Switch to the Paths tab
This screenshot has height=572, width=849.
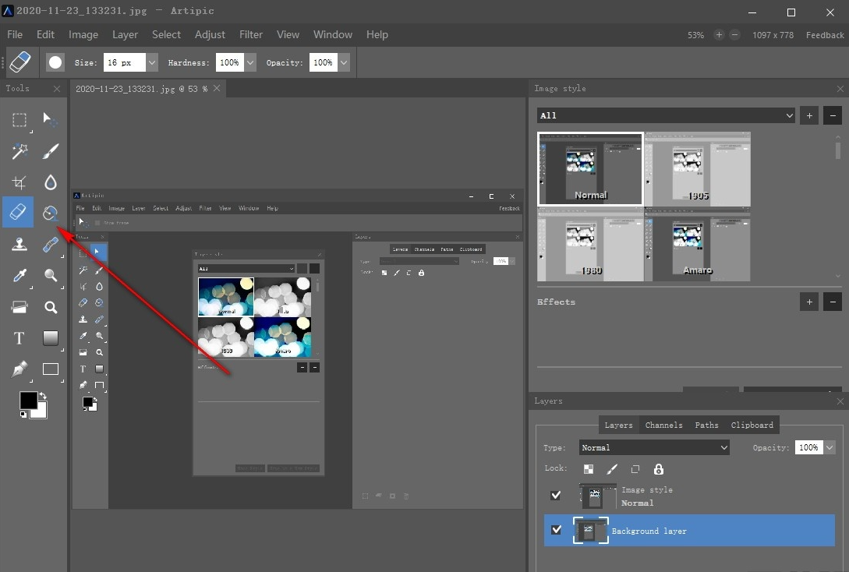coord(706,425)
